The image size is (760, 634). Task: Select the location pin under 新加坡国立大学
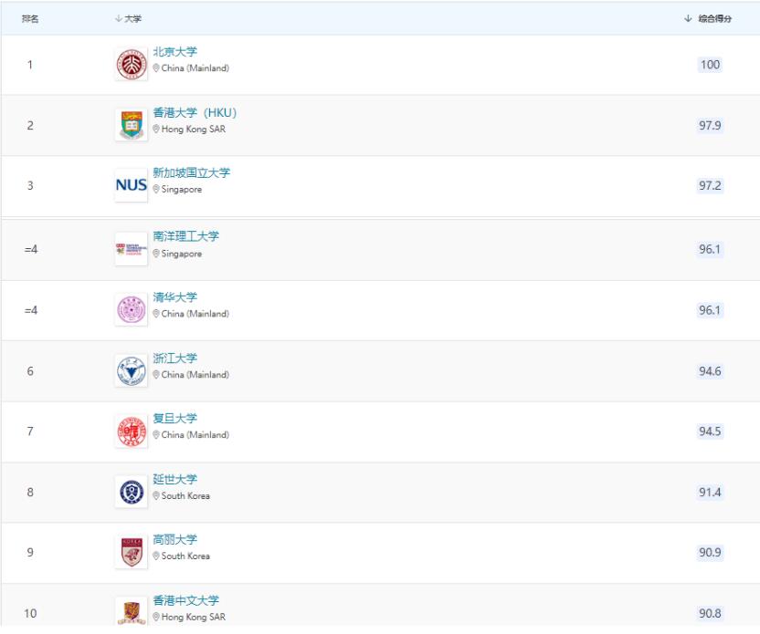pyautogui.click(x=156, y=189)
